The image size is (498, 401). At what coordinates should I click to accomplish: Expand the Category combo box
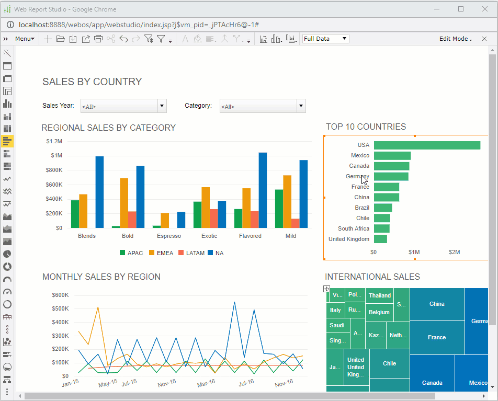click(301, 106)
